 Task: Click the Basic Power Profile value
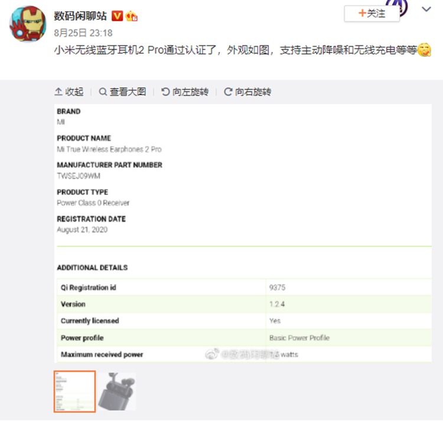click(299, 338)
